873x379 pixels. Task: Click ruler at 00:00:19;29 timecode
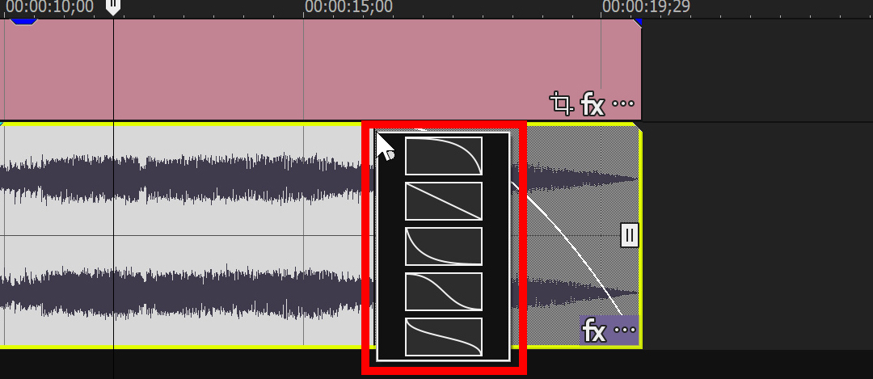(x=646, y=6)
